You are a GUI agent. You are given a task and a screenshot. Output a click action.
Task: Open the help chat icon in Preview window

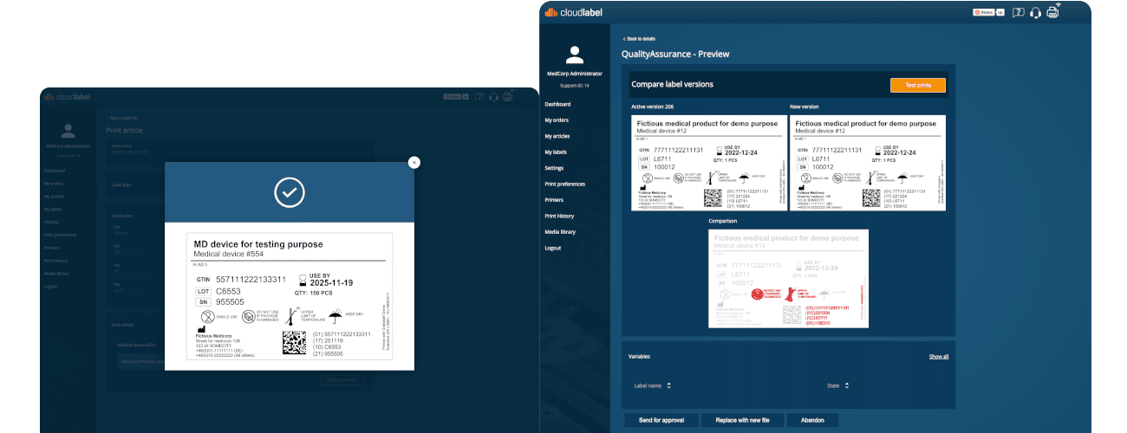pos(1019,12)
